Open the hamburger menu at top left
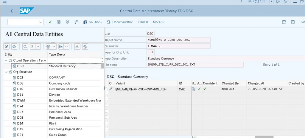 tap(4, 1)
